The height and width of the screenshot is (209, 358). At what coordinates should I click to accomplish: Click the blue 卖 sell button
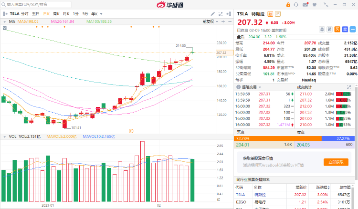pyautogui.click(x=345, y=29)
